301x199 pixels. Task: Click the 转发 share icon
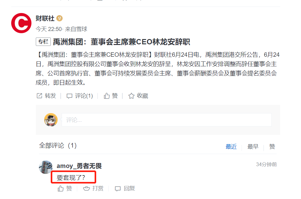(39, 96)
